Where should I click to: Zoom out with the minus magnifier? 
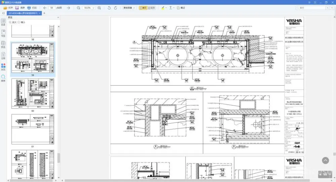[x=78, y=7]
